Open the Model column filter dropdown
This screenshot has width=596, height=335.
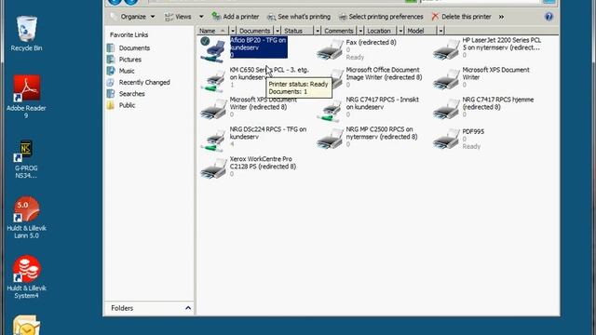(440, 31)
